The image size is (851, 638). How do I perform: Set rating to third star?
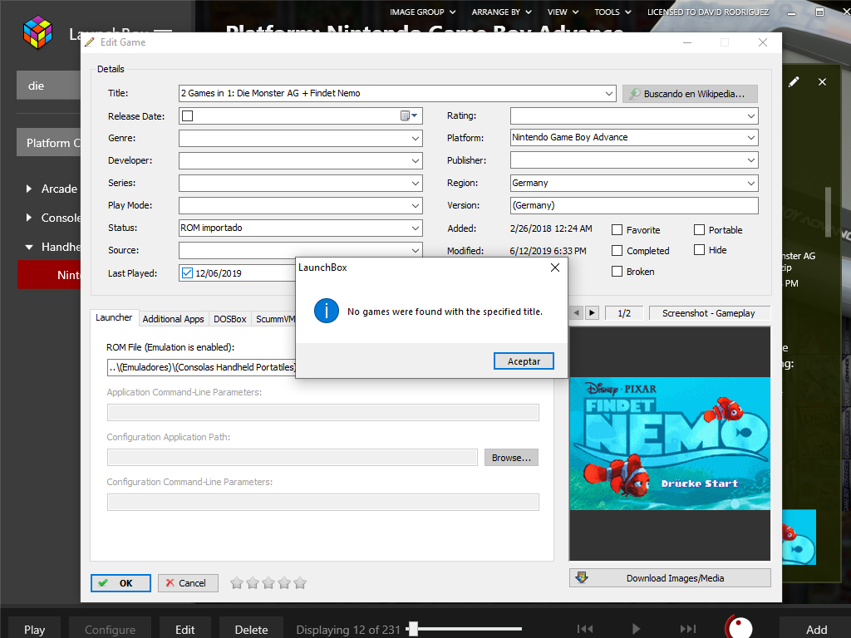click(x=268, y=583)
